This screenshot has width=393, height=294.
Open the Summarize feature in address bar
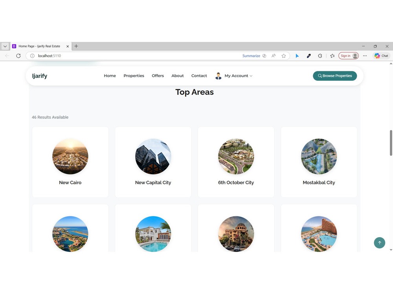pos(251,56)
